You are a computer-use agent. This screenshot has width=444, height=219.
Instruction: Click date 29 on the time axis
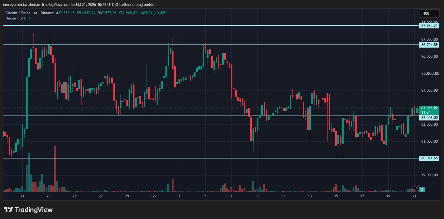[x=127, y=196]
